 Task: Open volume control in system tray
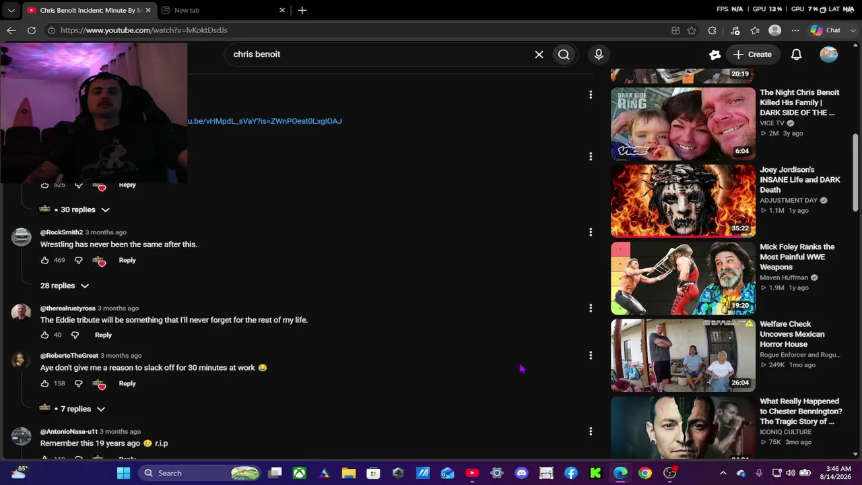[x=790, y=473]
